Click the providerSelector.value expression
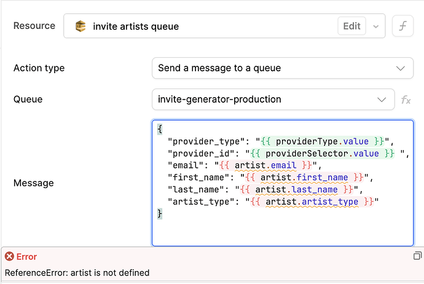Screen dimensions: 424x284 click(323, 153)
